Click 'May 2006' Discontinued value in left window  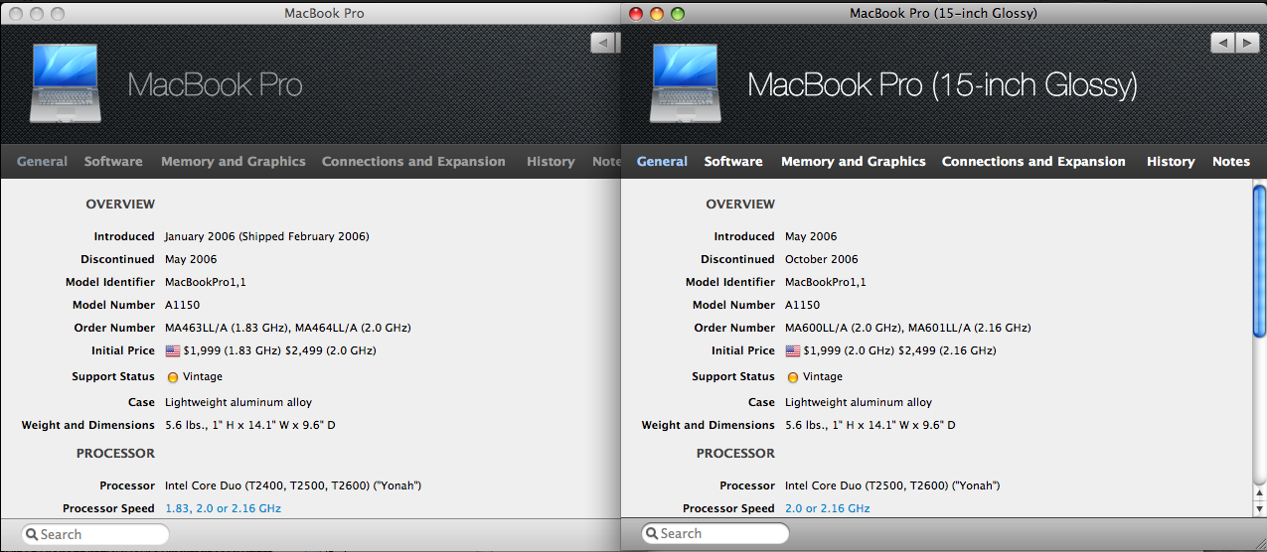191,259
